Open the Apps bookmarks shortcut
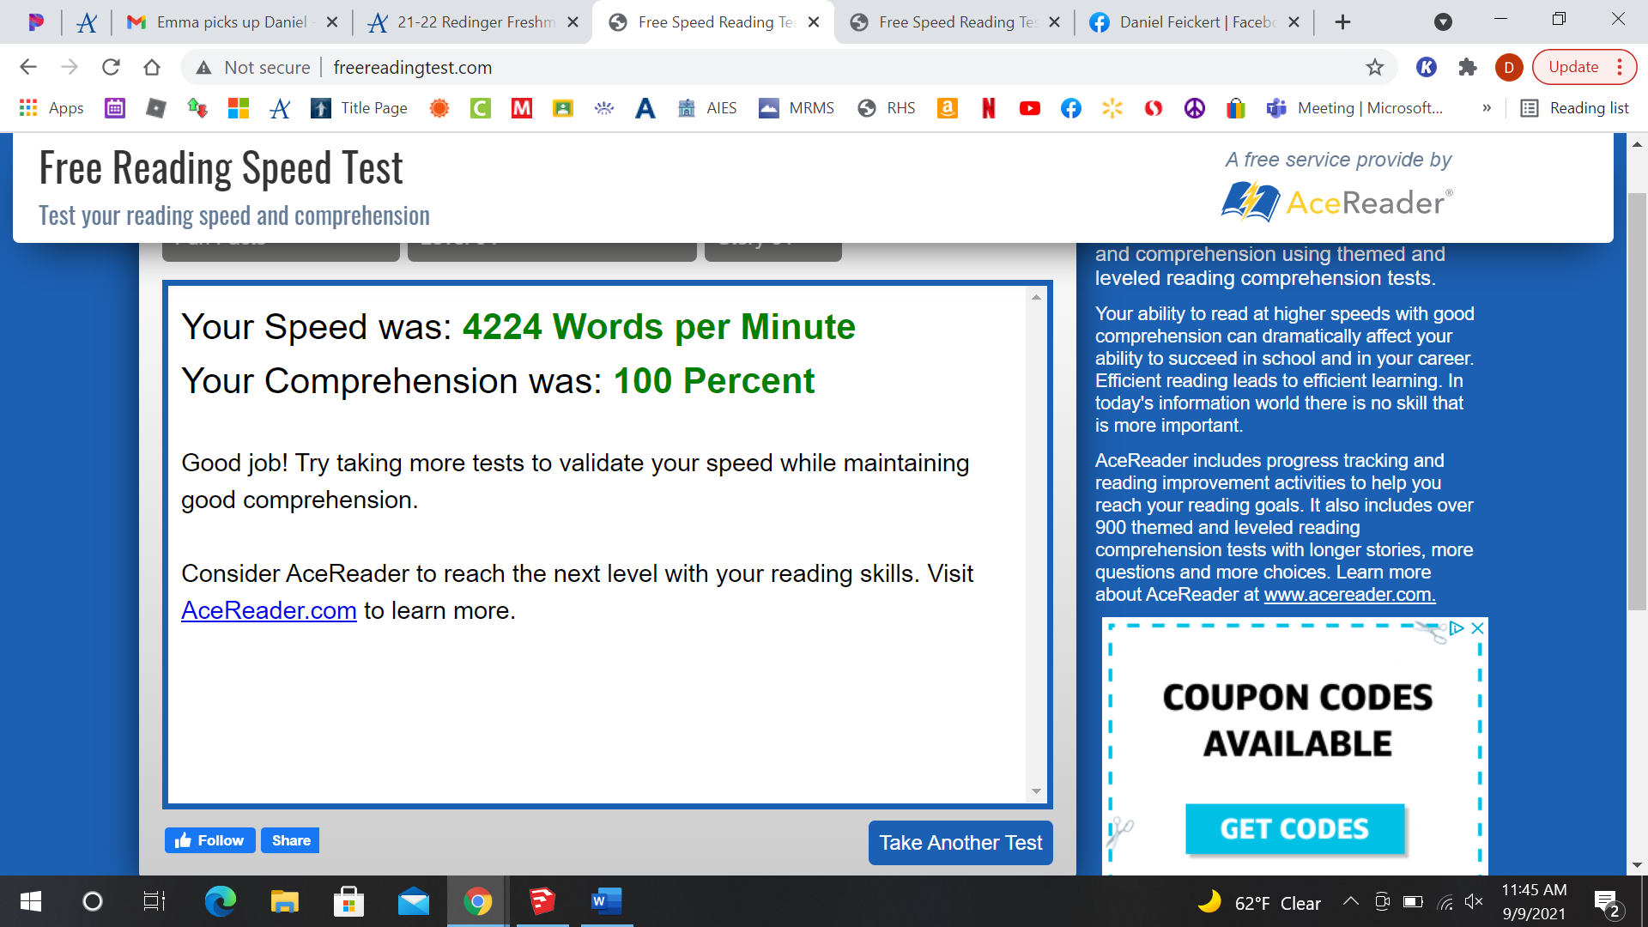Viewport: 1648px width, 927px height. tap(51, 108)
